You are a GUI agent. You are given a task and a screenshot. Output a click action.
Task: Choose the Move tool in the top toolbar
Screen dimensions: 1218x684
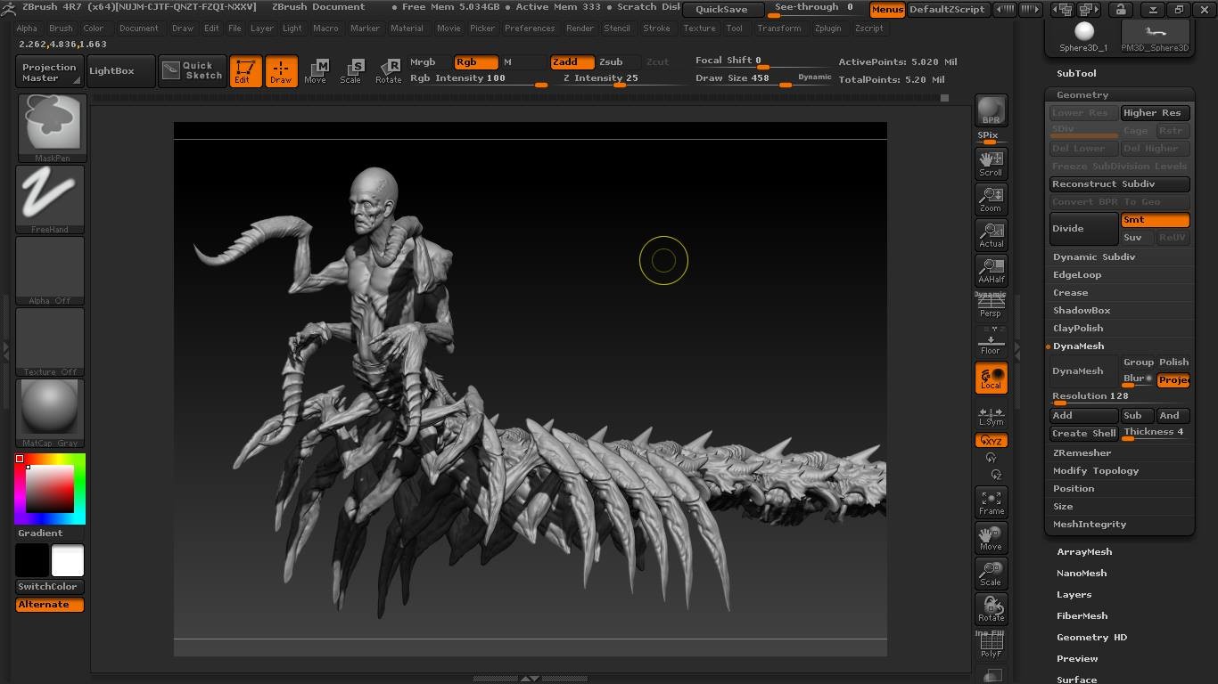pyautogui.click(x=315, y=71)
